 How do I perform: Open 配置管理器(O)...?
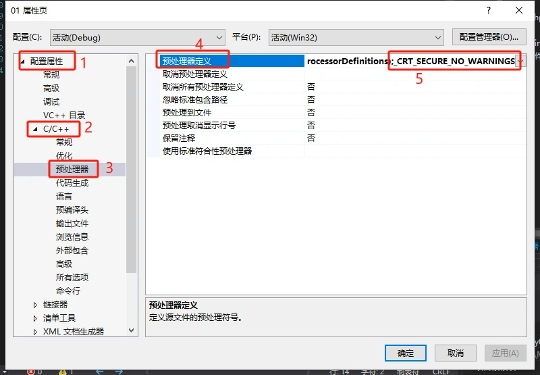[489, 37]
